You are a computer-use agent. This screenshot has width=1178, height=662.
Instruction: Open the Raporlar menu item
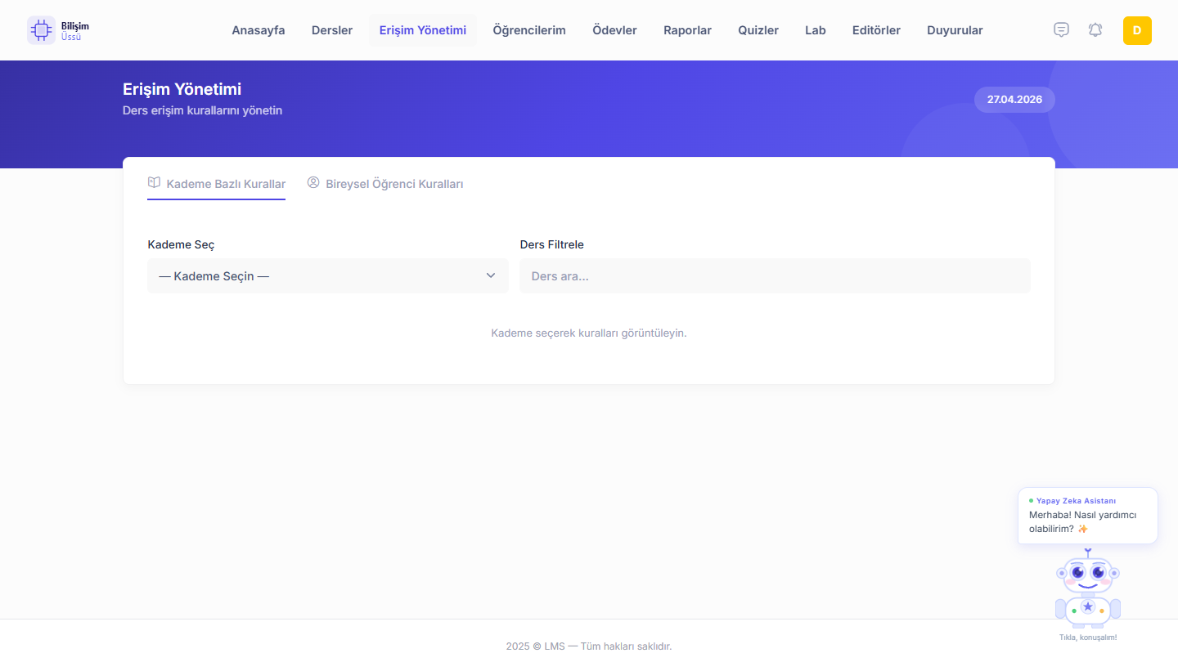[x=688, y=30]
